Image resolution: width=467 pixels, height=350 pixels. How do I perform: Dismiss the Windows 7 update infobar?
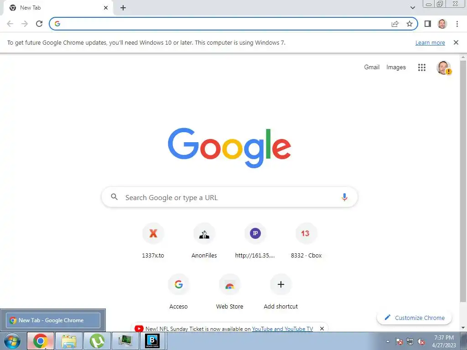tap(456, 42)
